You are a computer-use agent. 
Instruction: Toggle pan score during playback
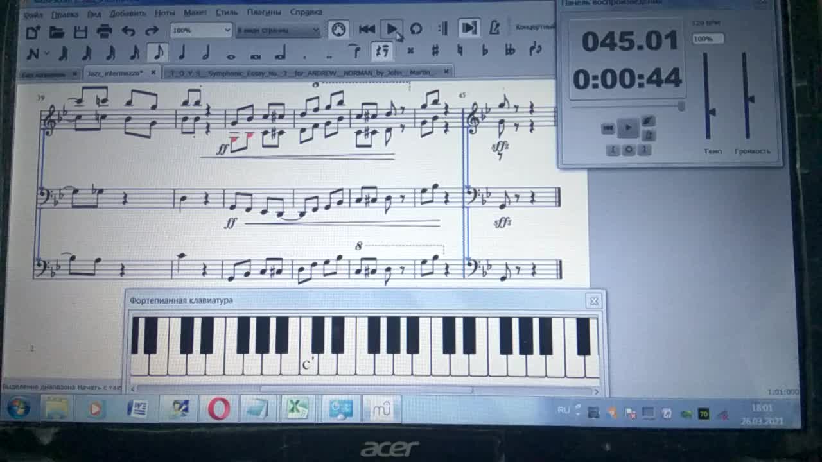(469, 28)
